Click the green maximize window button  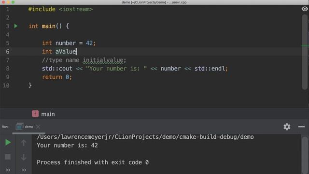(x=13, y=2)
